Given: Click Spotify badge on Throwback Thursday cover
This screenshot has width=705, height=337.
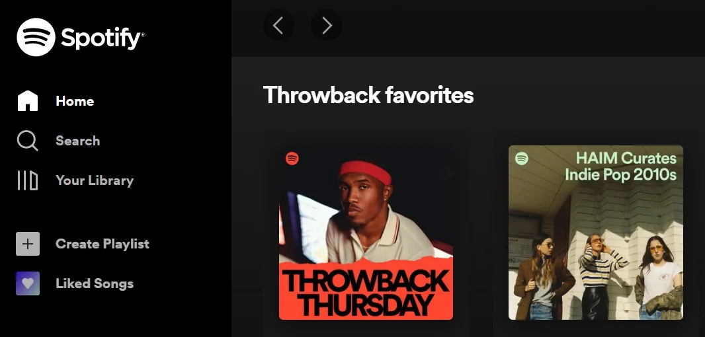Looking at the screenshot, I should (x=292, y=158).
